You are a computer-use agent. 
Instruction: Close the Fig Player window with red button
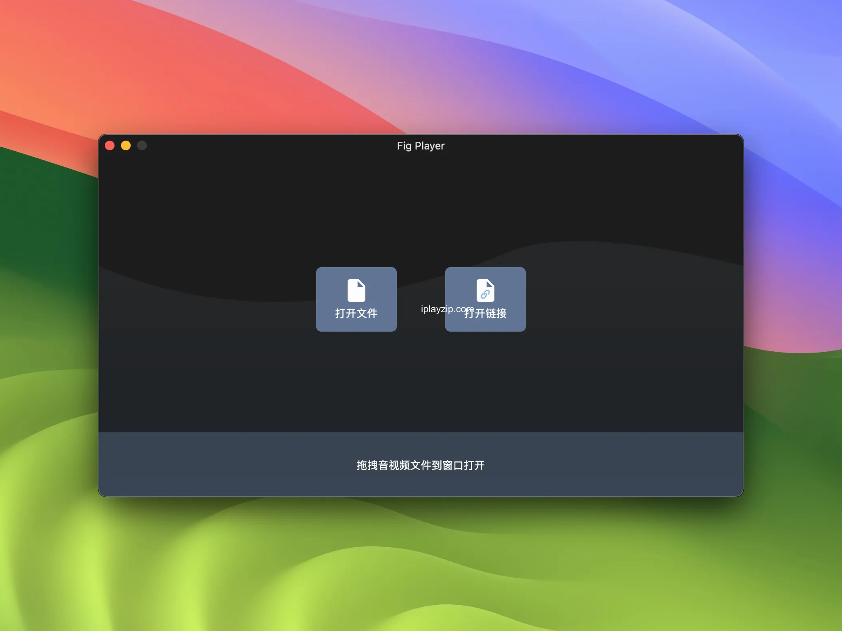pyautogui.click(x=110, y=145)
